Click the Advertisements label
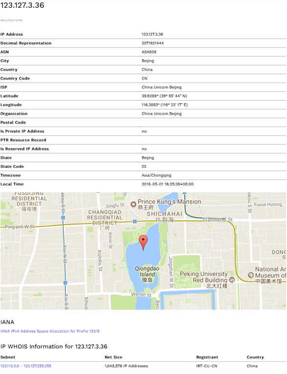 (x=11, y=20)
